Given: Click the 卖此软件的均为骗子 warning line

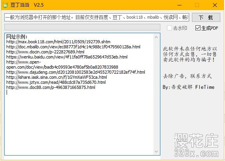Looking at the screenshot, I should tap(189, 60).
